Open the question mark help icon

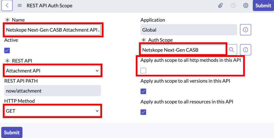[x=233, y=6]
